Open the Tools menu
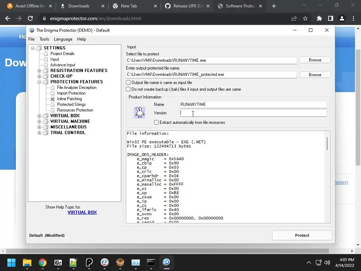Screen dimensions: 361x271 click(44, 39)
